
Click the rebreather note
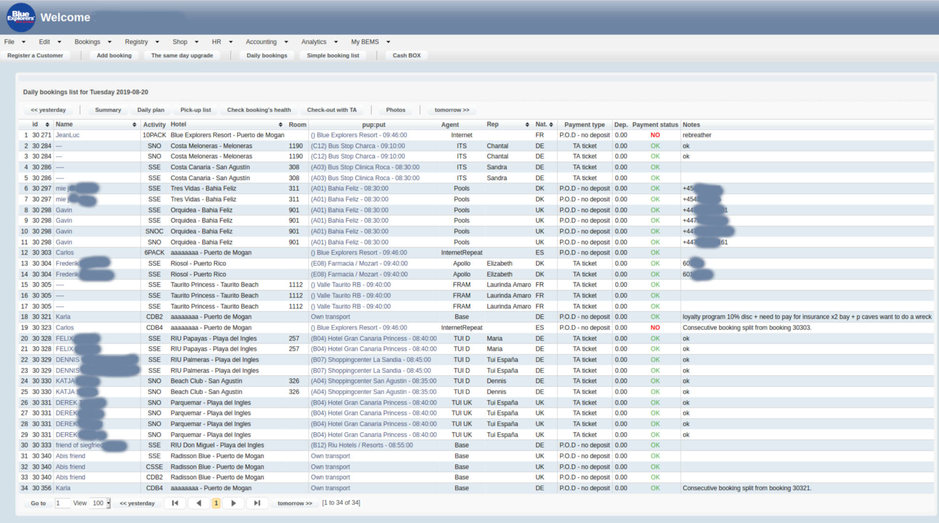(x=697, y=135)
